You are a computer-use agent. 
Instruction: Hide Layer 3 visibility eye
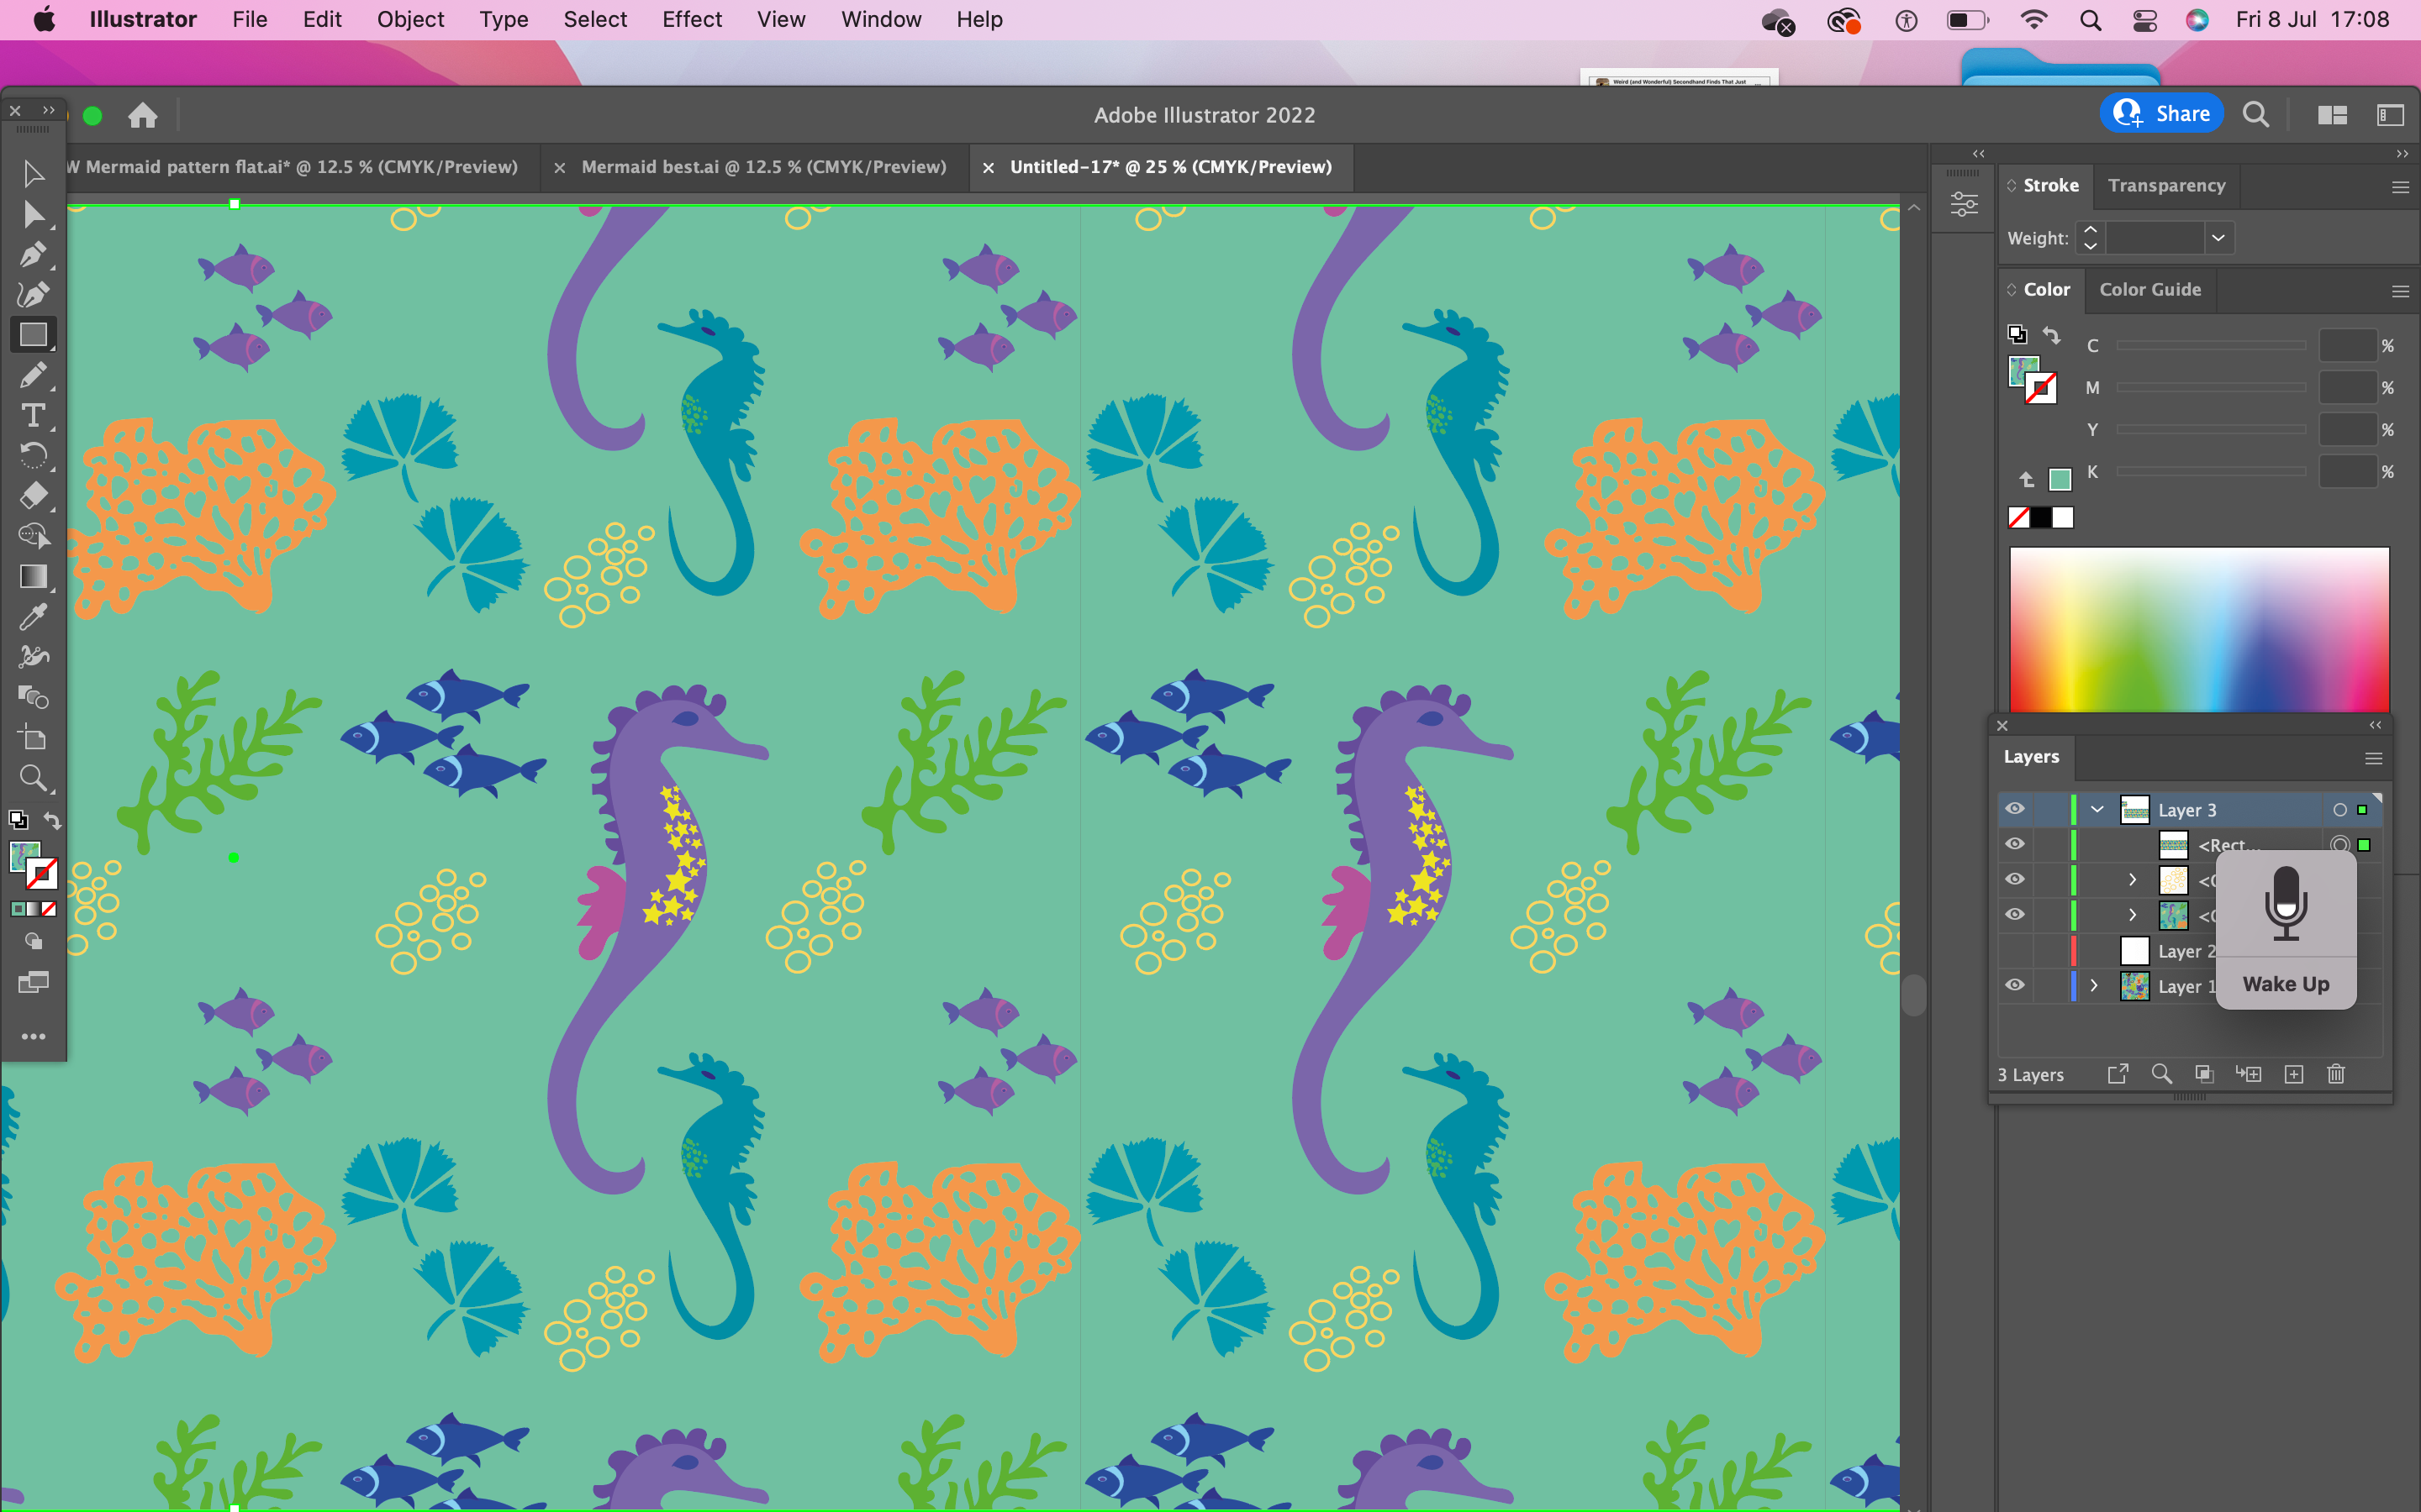2015,809
